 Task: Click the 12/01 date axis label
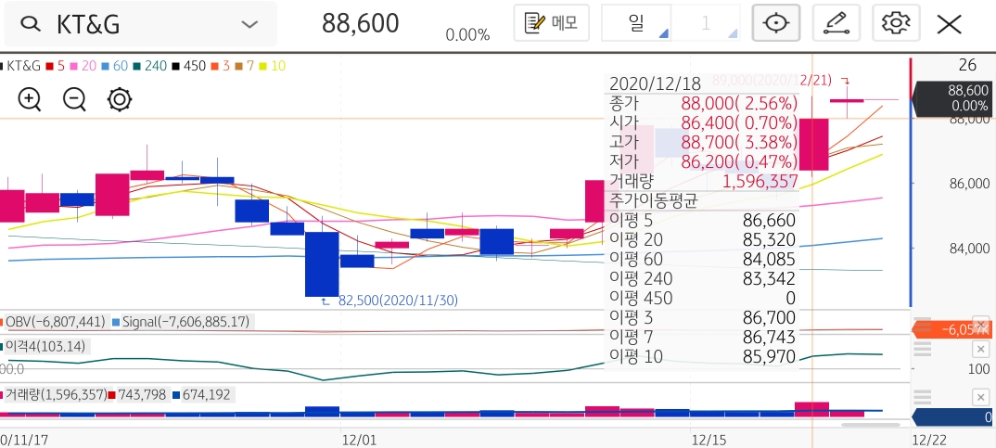(x=359, y=439)
